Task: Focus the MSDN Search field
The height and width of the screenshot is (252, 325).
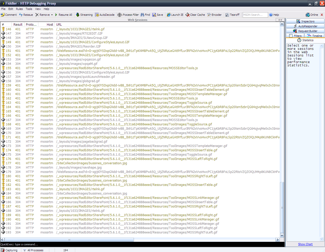Action: coord(255,15)
